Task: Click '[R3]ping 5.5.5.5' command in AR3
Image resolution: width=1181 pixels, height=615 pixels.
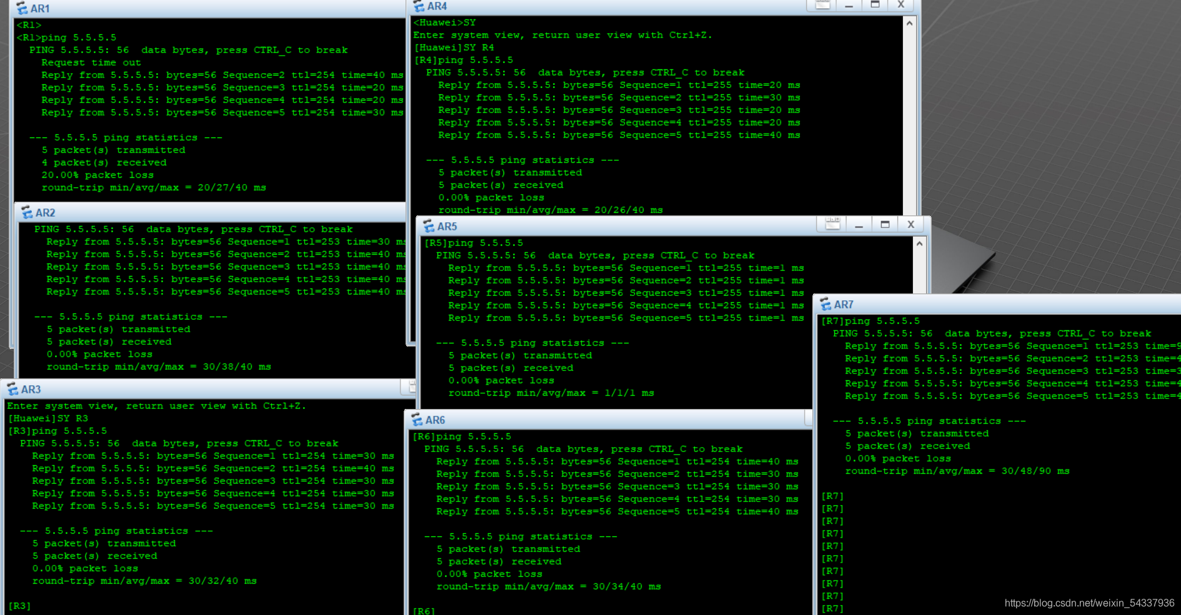Action: 57,431
